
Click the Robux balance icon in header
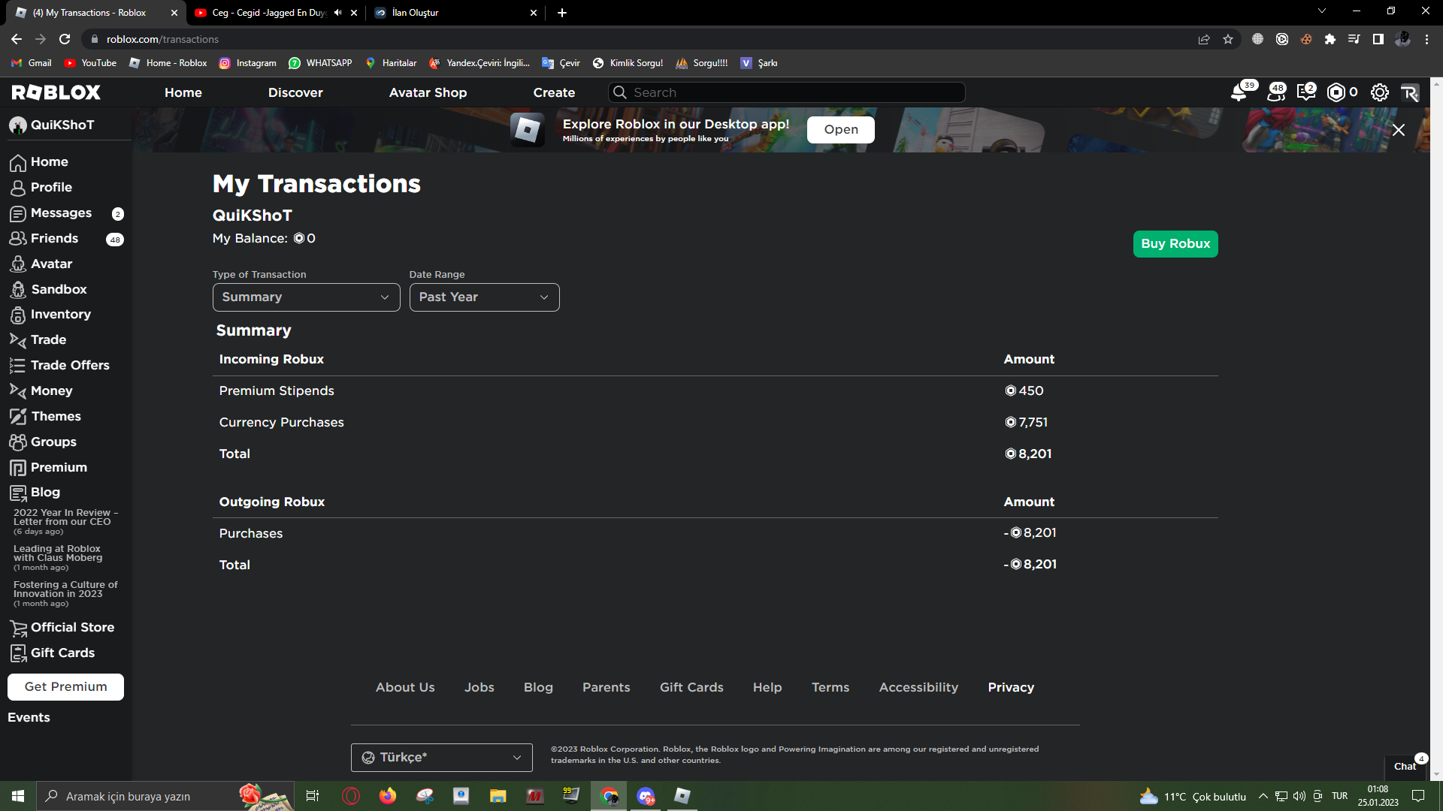point(1336,92)
